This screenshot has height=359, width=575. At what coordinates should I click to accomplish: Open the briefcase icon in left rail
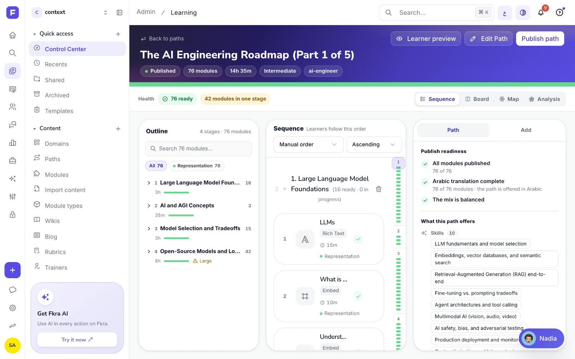[13, 160]
